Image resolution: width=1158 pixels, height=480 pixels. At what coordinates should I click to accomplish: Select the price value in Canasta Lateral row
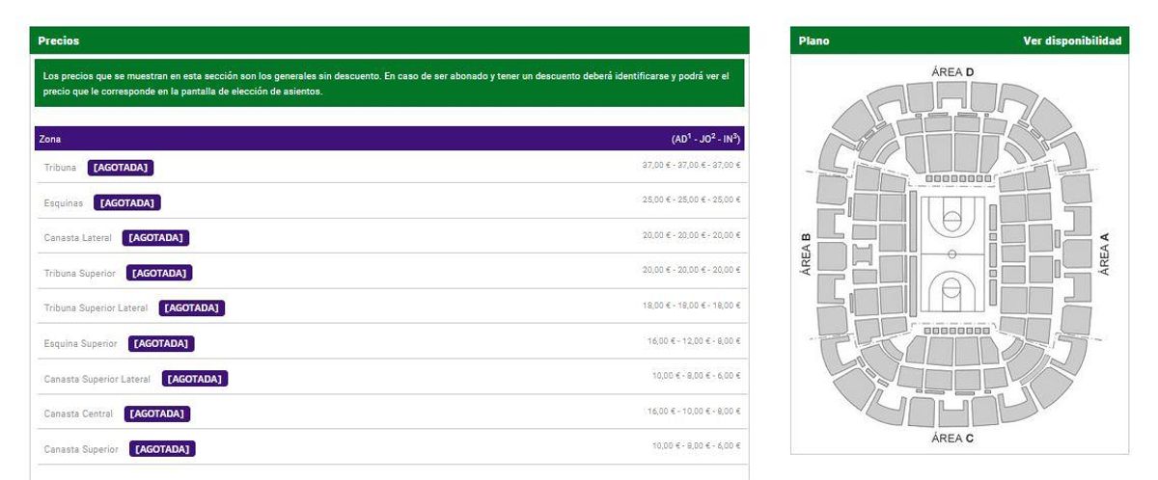click(x=692, y=235)
